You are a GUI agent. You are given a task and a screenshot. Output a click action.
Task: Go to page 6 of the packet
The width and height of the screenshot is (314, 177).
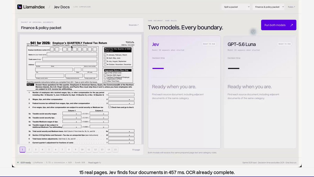[55, 149]
